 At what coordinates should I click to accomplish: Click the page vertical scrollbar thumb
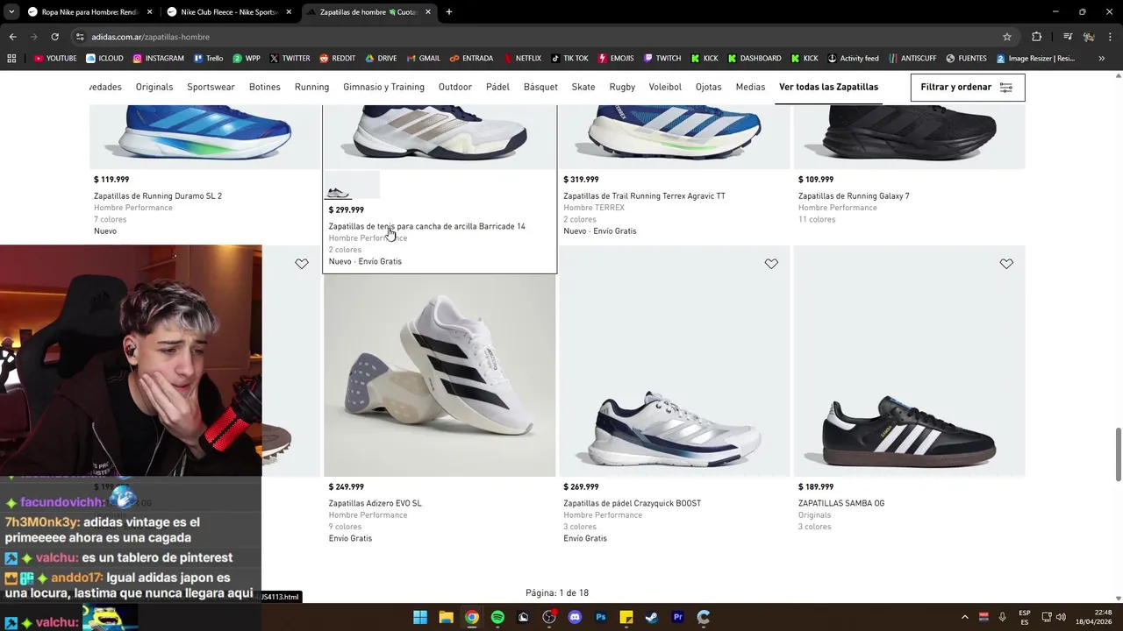1118,454
